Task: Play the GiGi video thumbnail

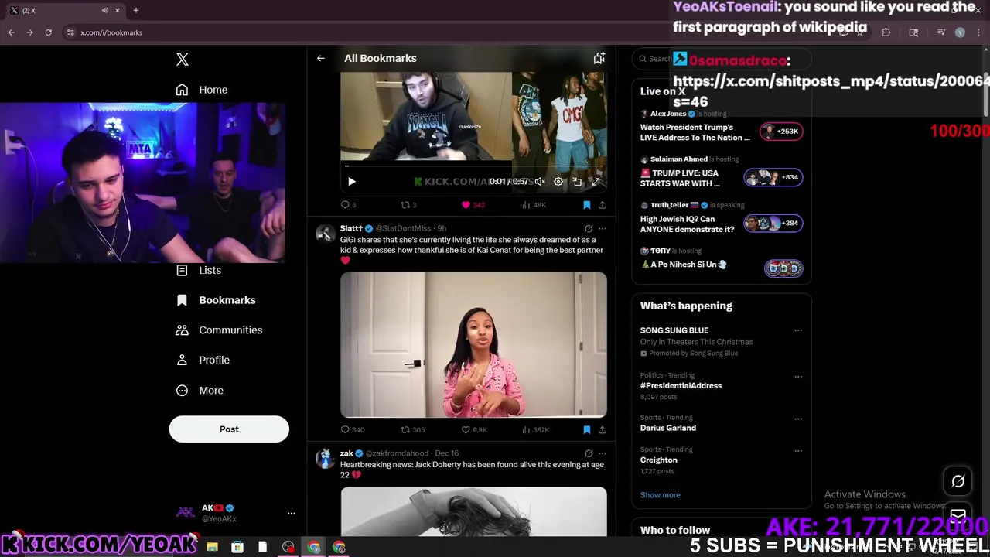Action: [473, 345]
